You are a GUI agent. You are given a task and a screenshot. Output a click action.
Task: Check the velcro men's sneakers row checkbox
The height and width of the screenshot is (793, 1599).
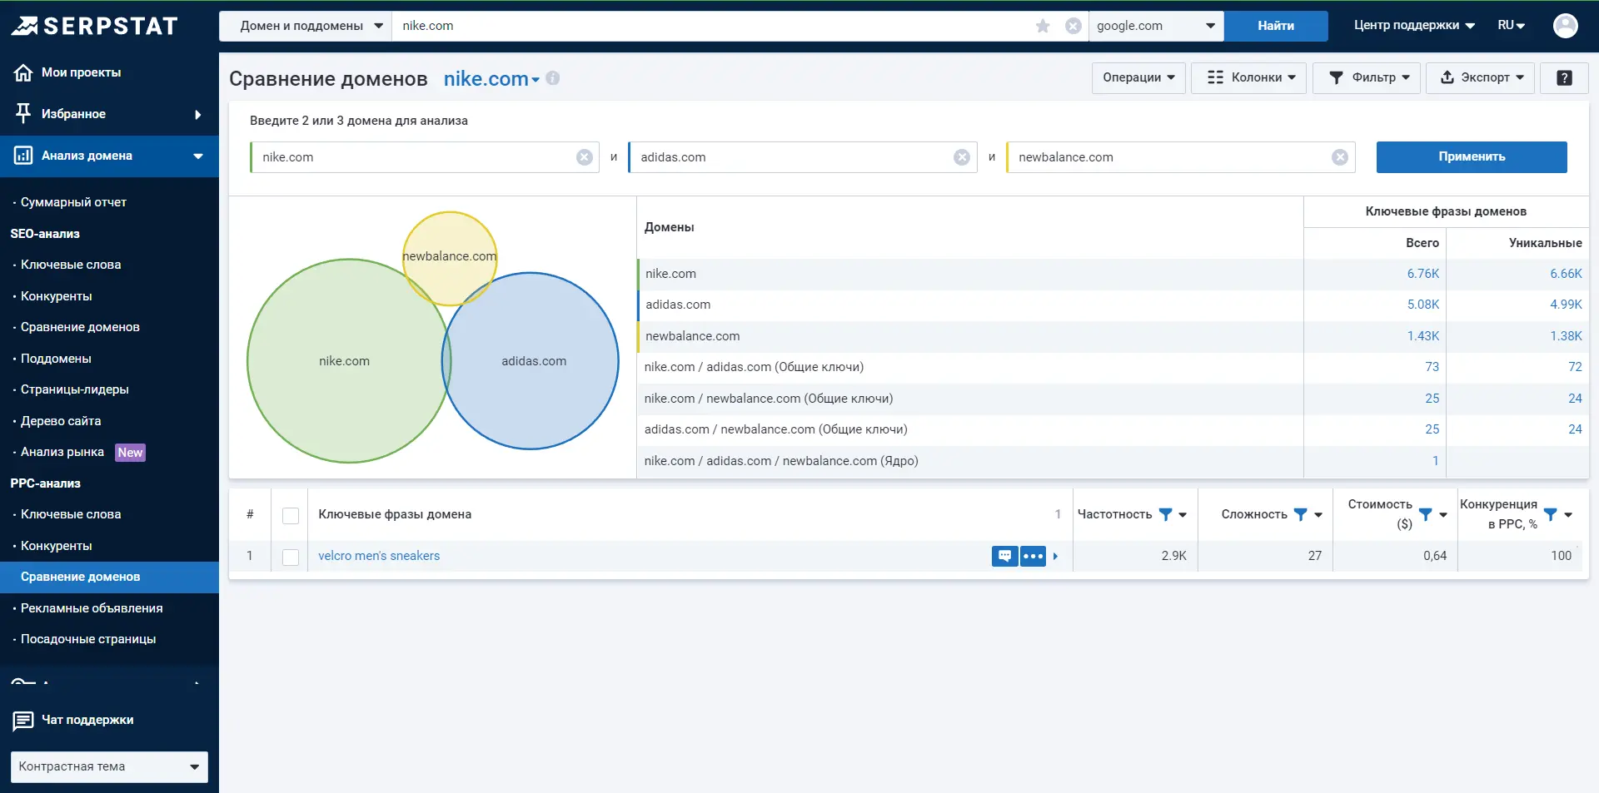291,558
